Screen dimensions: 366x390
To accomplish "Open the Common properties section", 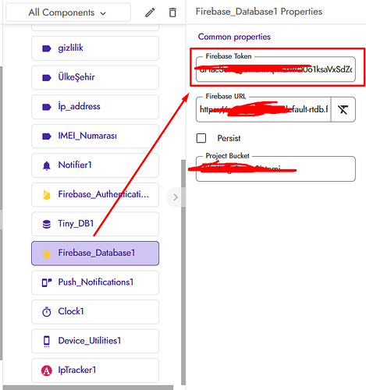I will [x=234, y=37].
